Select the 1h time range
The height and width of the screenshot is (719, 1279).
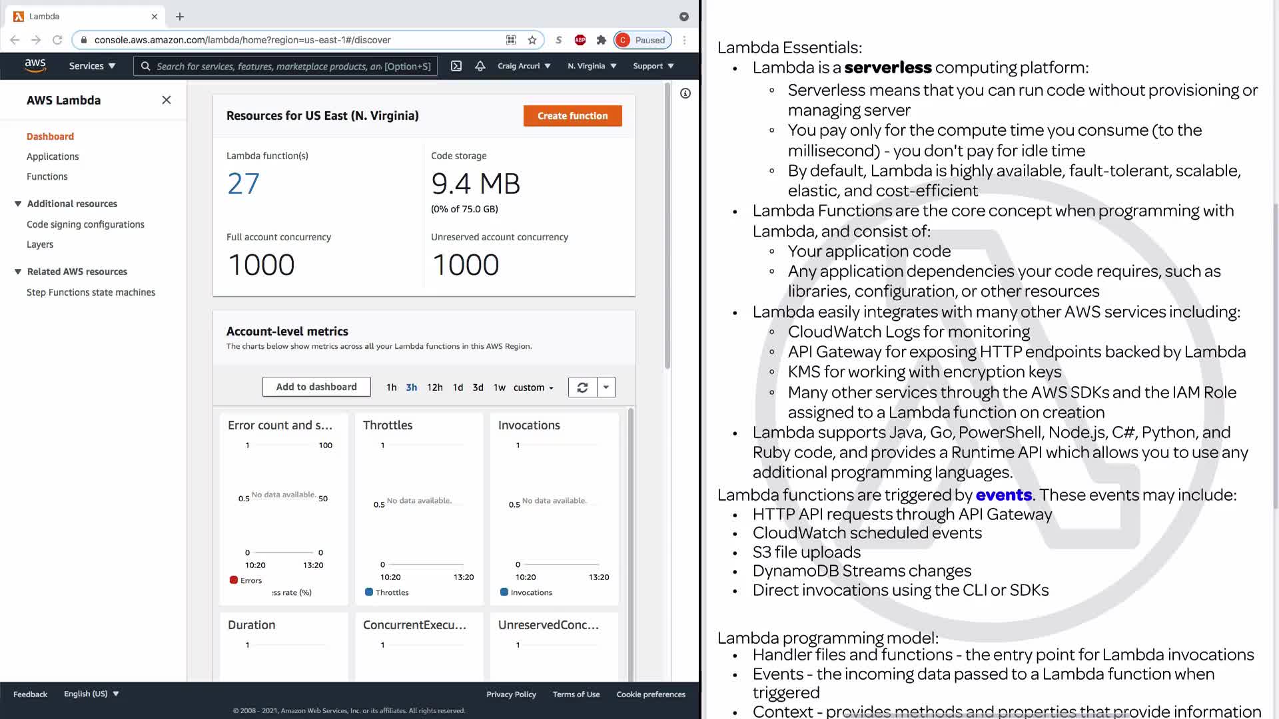tap(391, 387)
